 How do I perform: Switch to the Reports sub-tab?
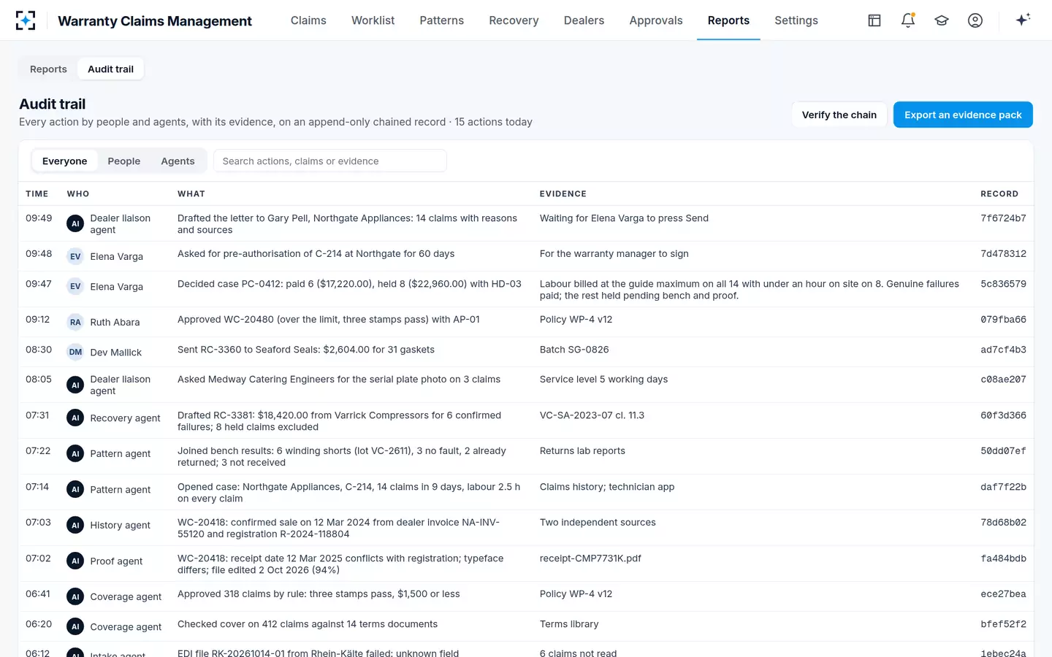[x=48, y=69]
